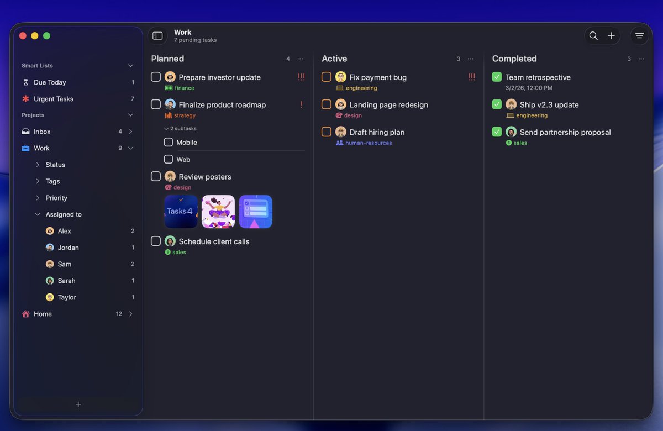Expand the Tags group
This screenshot has height=431, width=663.
(38, 181)
